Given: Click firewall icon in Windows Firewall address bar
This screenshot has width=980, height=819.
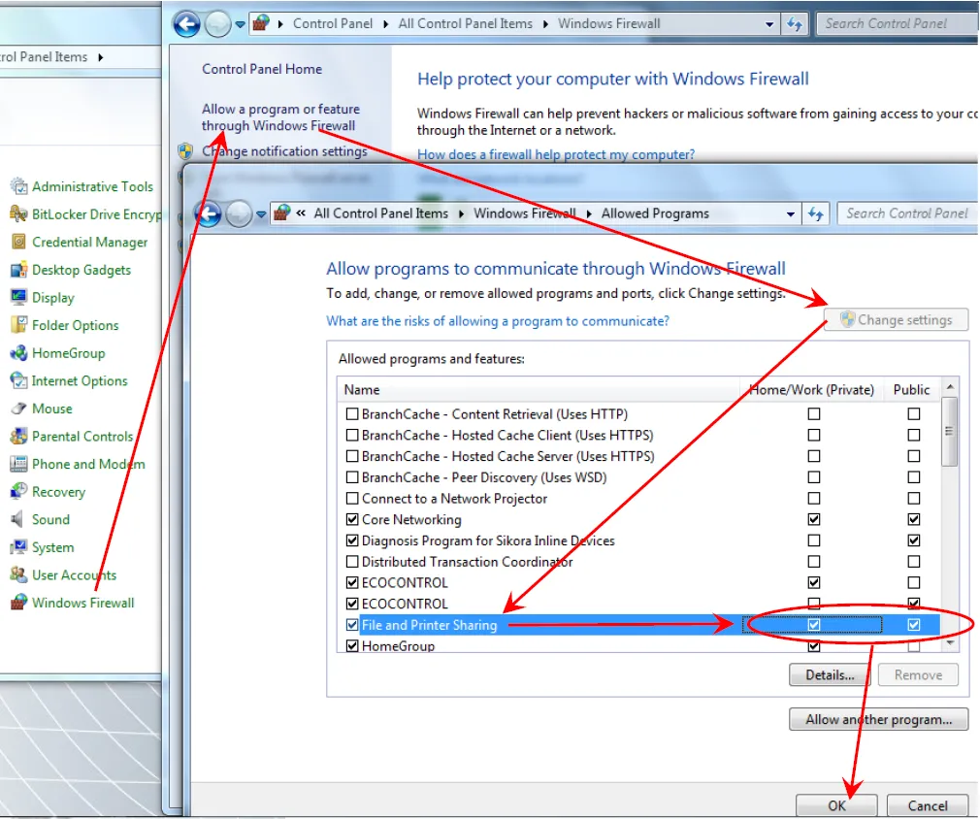Looking at the screenshot, I should pos(261,23).
